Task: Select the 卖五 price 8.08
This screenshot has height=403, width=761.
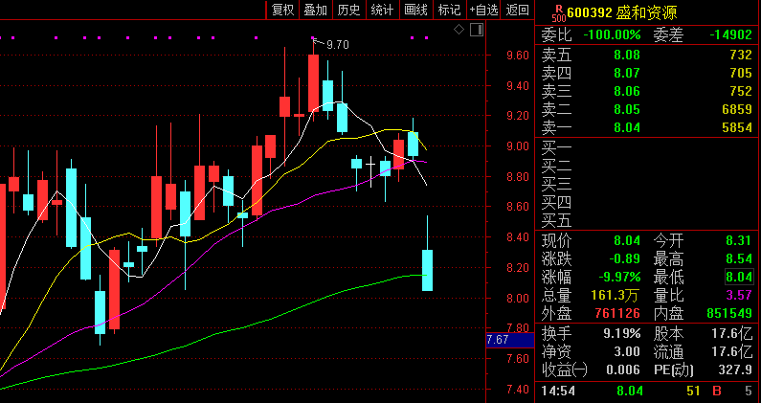Action: click(x=627, y=55)
